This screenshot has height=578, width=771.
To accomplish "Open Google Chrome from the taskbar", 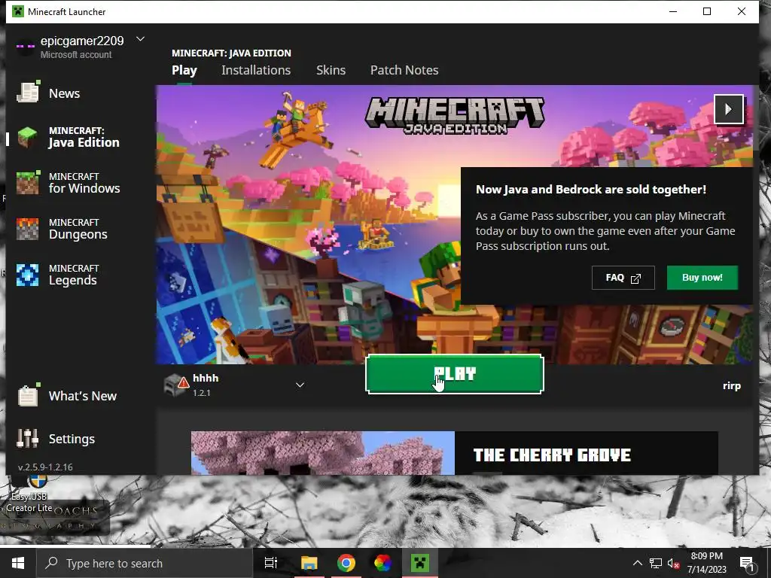I will coord(346,563).
